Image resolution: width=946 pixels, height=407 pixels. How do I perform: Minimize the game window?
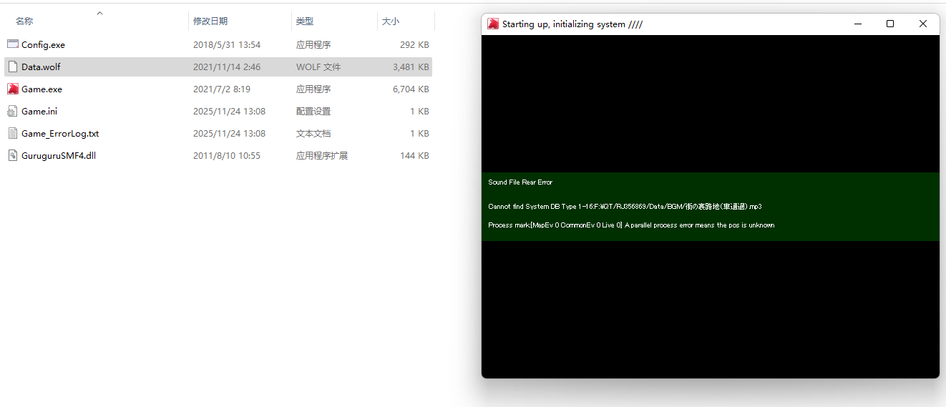click(x=857, y=24)
